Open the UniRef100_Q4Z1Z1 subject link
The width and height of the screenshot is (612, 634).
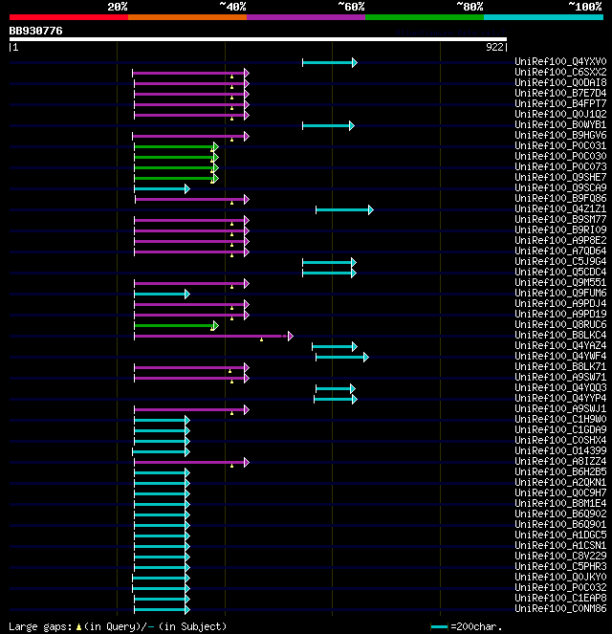point(560,208)
